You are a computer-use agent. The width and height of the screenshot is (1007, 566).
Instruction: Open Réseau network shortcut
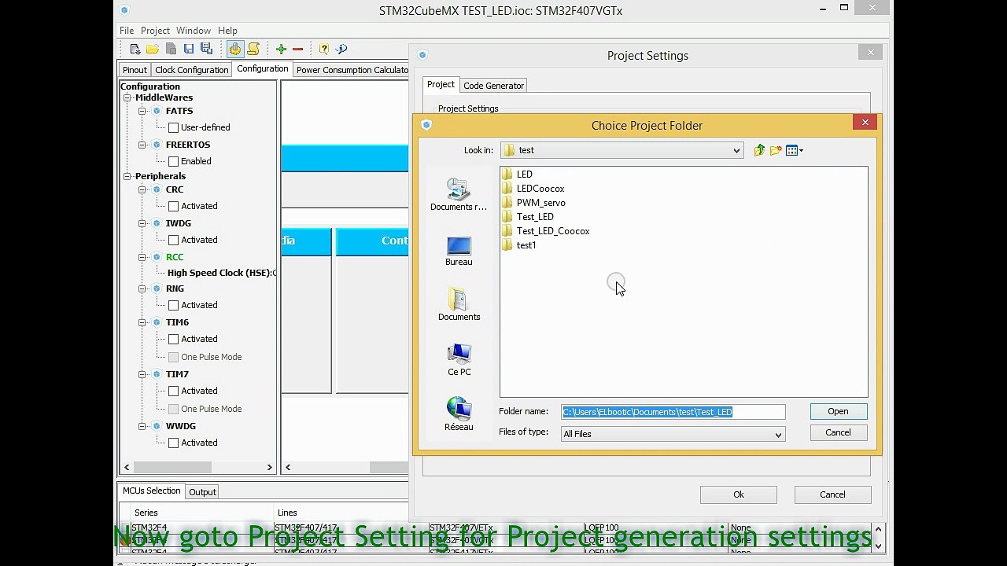(459, 414)
